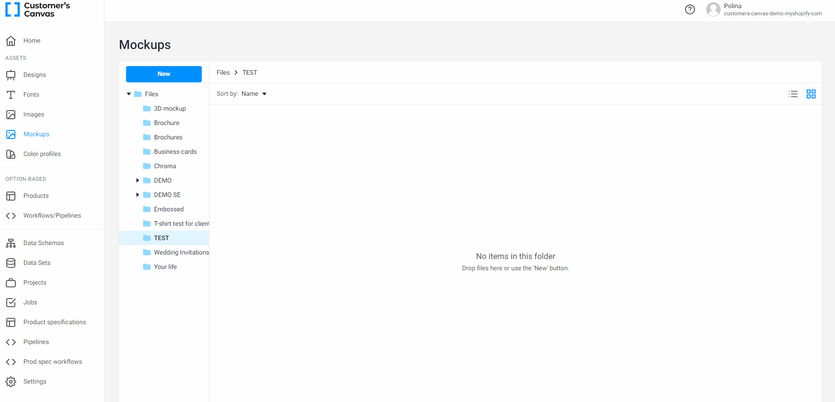Open Workflows/Pipelines menu item
This screenshot has width=835, height=402.
[x=52, y=215]
